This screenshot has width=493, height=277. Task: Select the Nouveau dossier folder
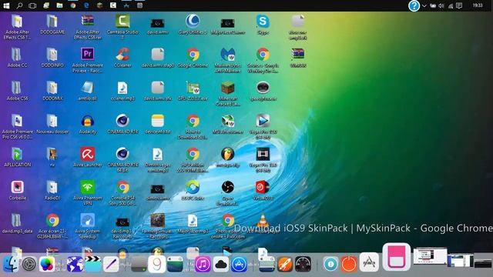(x=52, y=121)
